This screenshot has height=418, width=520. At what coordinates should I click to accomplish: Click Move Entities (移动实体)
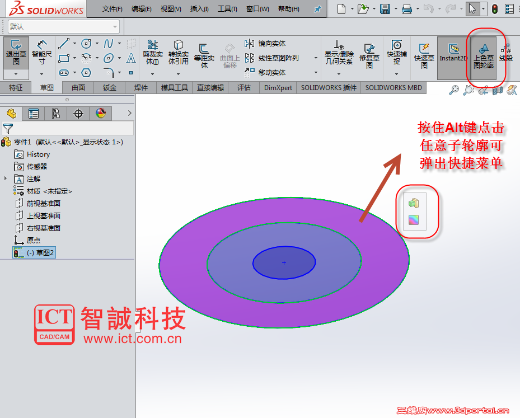[265, 72]
